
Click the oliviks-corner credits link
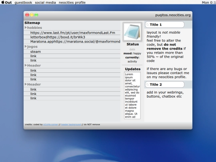(50, 124)
